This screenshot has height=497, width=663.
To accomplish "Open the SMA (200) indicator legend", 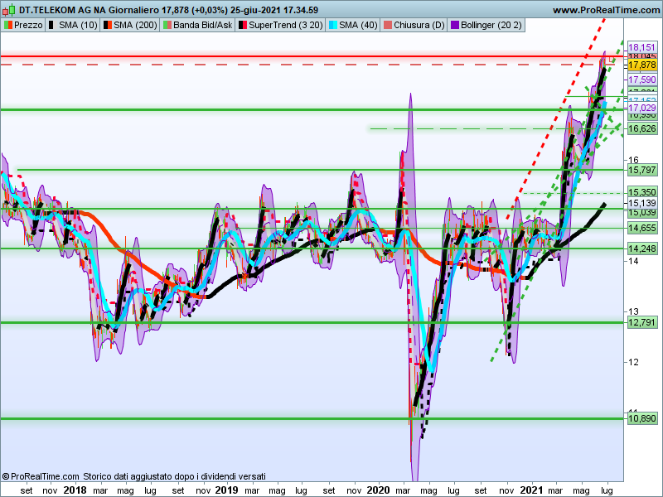I will [130, 25].
